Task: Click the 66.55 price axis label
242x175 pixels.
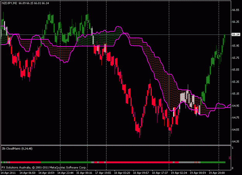Action: pos(235,10)
